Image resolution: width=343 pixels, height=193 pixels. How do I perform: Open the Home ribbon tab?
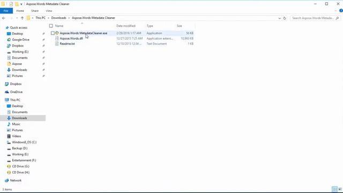coord(20,11)
